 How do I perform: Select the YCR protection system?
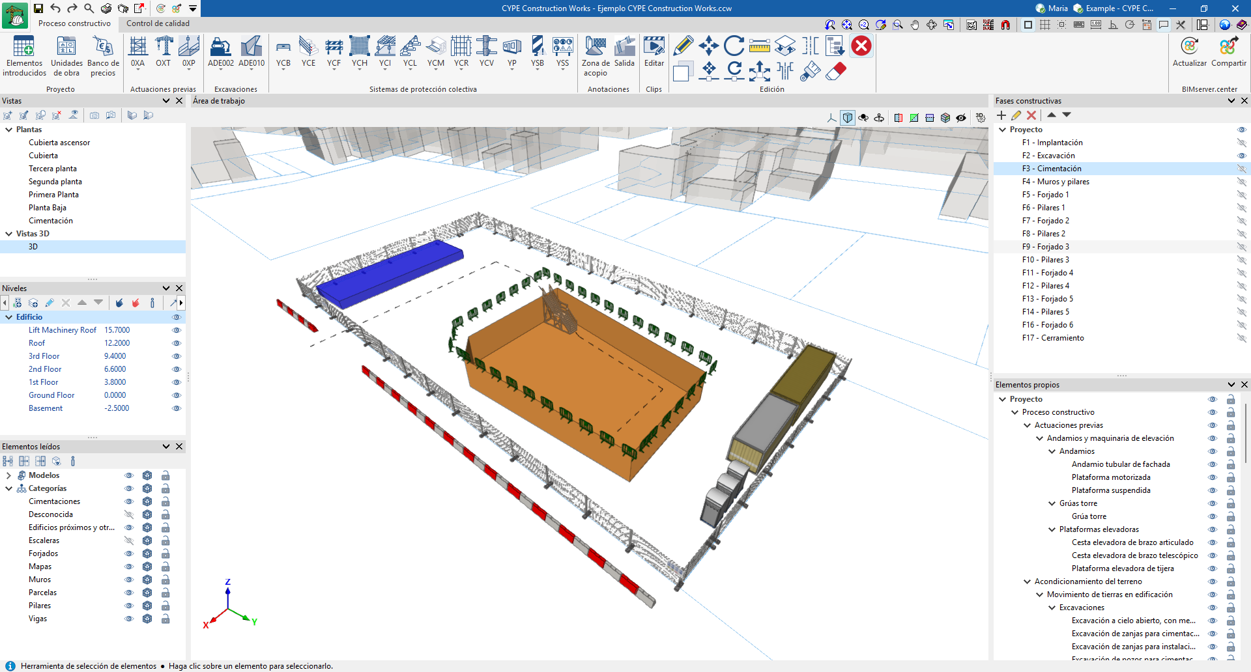[461, 52]
